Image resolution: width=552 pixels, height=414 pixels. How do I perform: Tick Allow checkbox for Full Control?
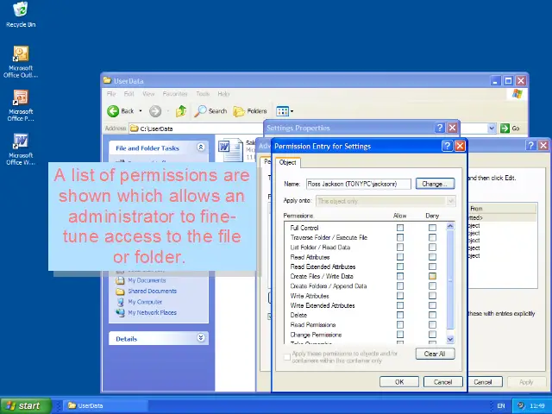point(399,228)
